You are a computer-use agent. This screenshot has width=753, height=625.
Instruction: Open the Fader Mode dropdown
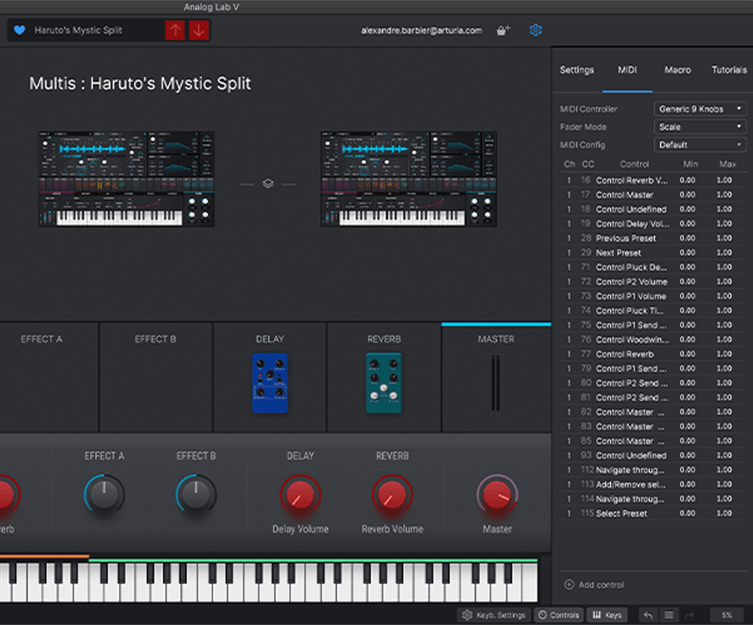(700, 127)
